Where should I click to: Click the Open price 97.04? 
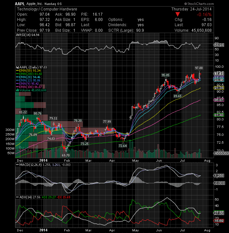(x=44, y=14)
